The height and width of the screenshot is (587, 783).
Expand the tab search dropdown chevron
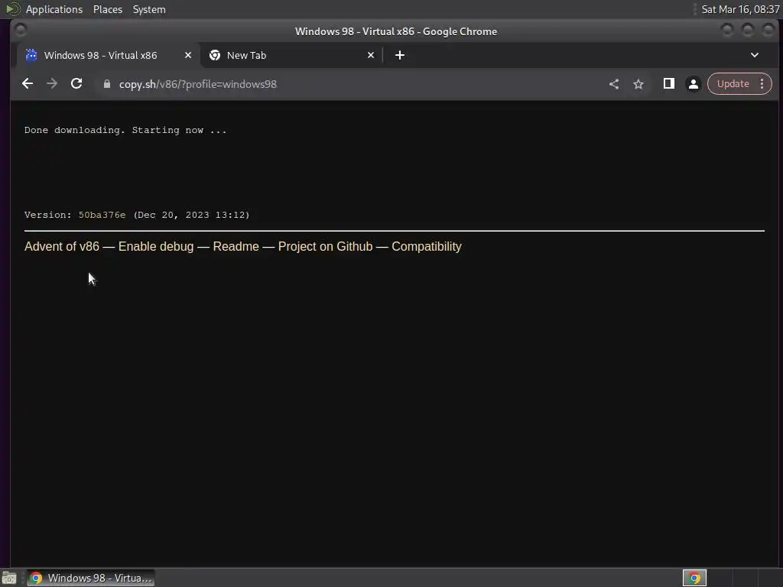(755, 55)
